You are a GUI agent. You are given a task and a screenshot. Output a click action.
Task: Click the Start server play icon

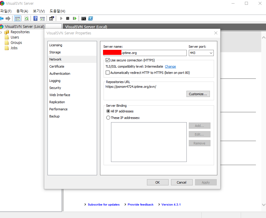pyautogui.click(x=61, y=18)
